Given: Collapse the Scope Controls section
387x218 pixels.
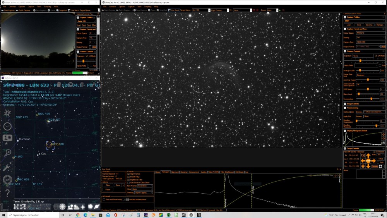Looking at the screenshot, I should pos(345,148).
